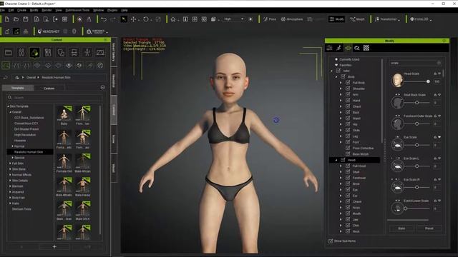This screenshot has width=458, height=257.
Task: Click the morph search field containing scale
Action: [415, 63]
